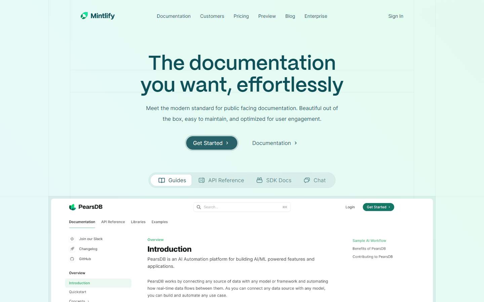
Task: Click the green Overview breadcrumb label
Action: click(156, 240)
